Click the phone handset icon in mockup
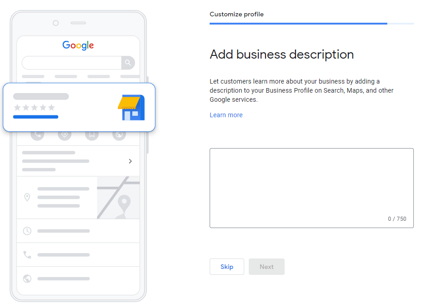The width and height of the screenshot is (437, 308). point(27,254)
